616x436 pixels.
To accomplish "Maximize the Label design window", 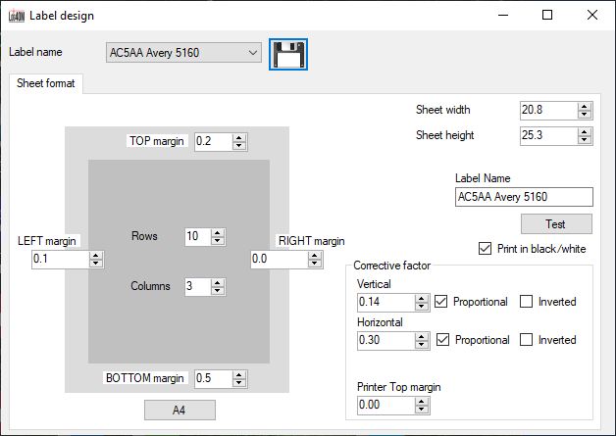I will pyautogui.click(x=547, y=16).
